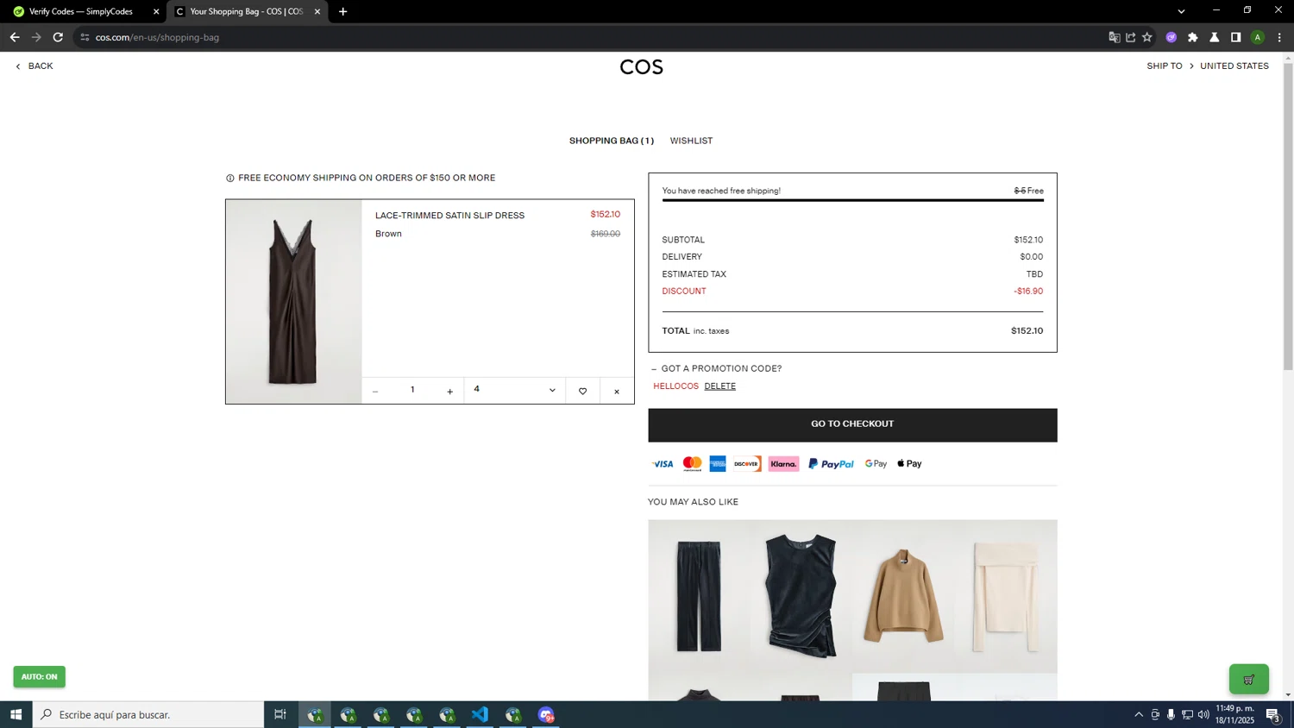Viewport: 1294px width, 728px height.
Task: Click the Visa payment icon
Action: [x=663, y=464]
